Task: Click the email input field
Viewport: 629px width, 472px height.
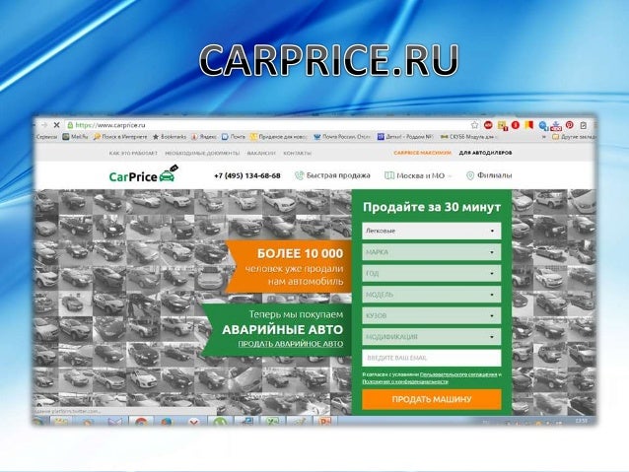Action: click(x=432, y=358)
